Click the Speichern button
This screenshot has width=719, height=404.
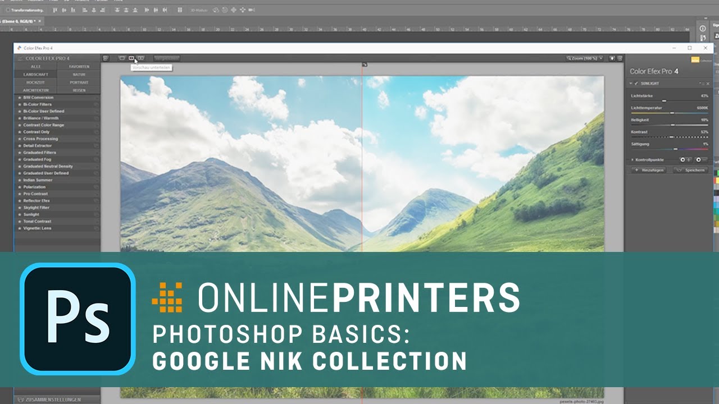[690, 169]
